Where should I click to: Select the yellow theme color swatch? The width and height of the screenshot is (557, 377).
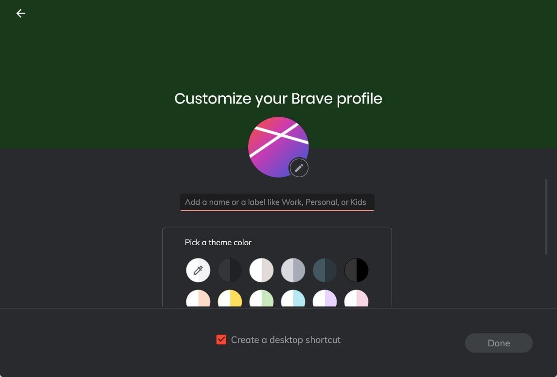coord(230,299)
